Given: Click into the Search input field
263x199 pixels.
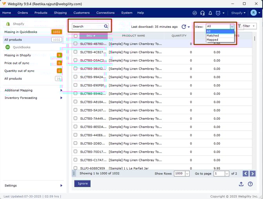Looking at the screenshot, I should 87,27.
